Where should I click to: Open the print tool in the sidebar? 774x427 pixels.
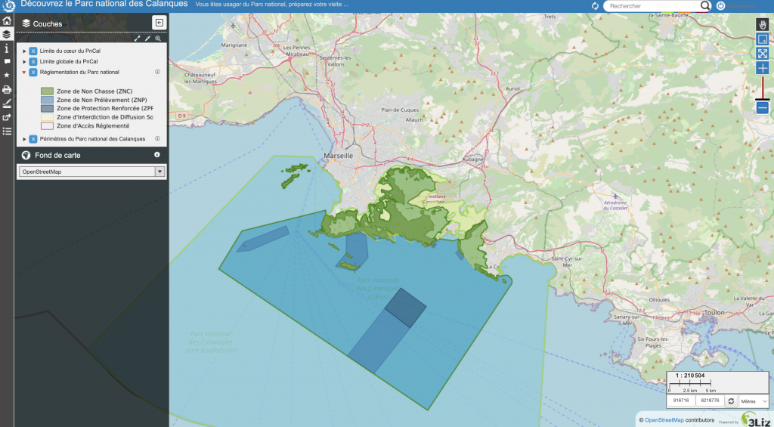click(7, 89)
